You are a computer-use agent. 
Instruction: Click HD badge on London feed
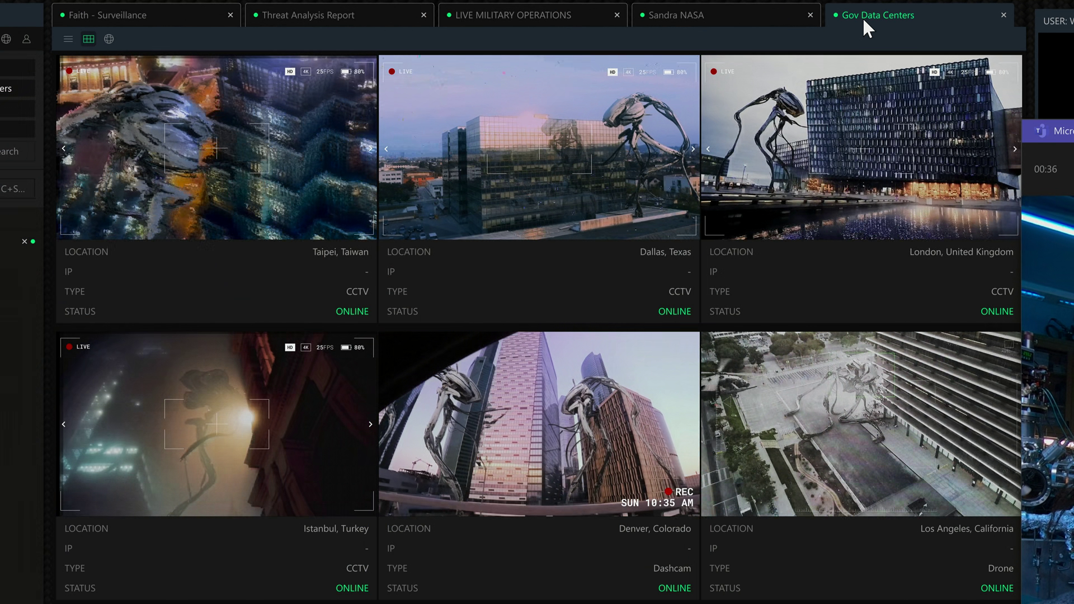point(934,72)
